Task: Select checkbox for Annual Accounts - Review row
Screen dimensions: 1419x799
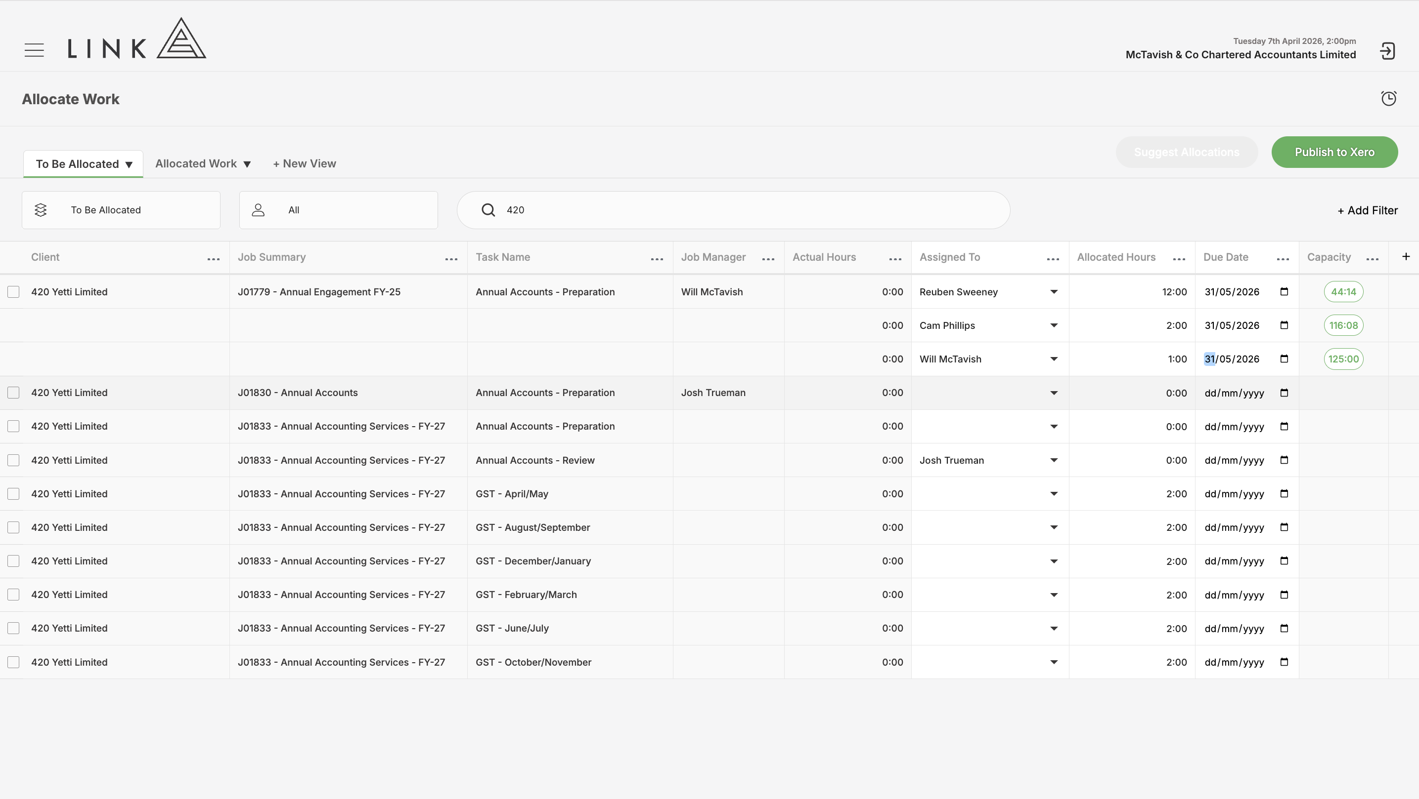Action: pos(13,460)
